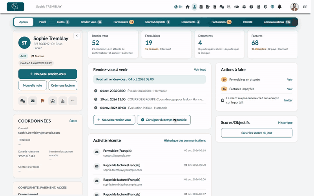
Task: Click Voir tout for upcoming appointments
Action: pyautogui.click(x=200, y=70)
